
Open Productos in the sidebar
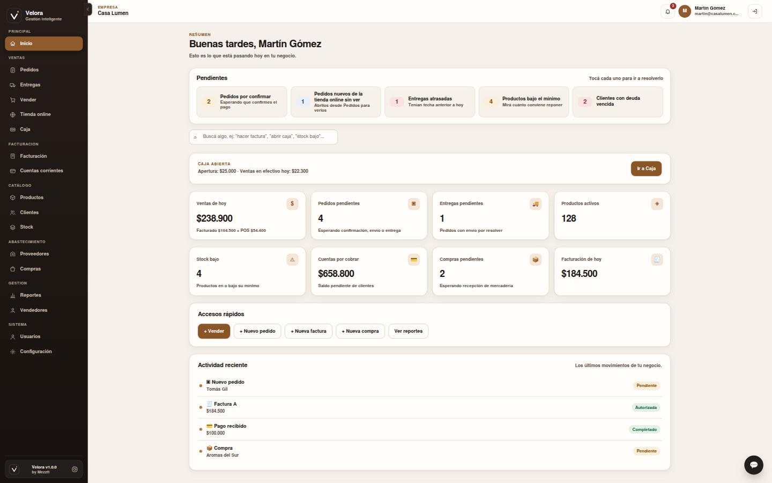tap(44, 197)
